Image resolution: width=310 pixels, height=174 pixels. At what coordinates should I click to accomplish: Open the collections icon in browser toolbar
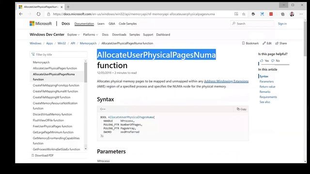[283, 14]
